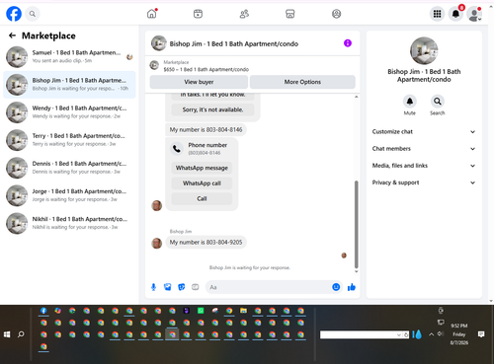Screen dimensions: 494x364
Task: Open the Groups tab icon
Action: pos(336,14)
